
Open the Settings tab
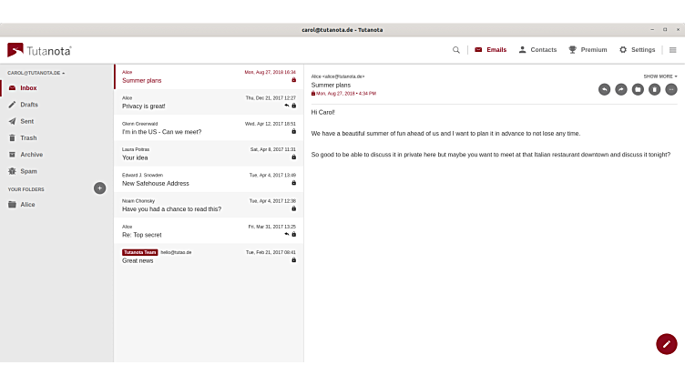tap(637, 50)
